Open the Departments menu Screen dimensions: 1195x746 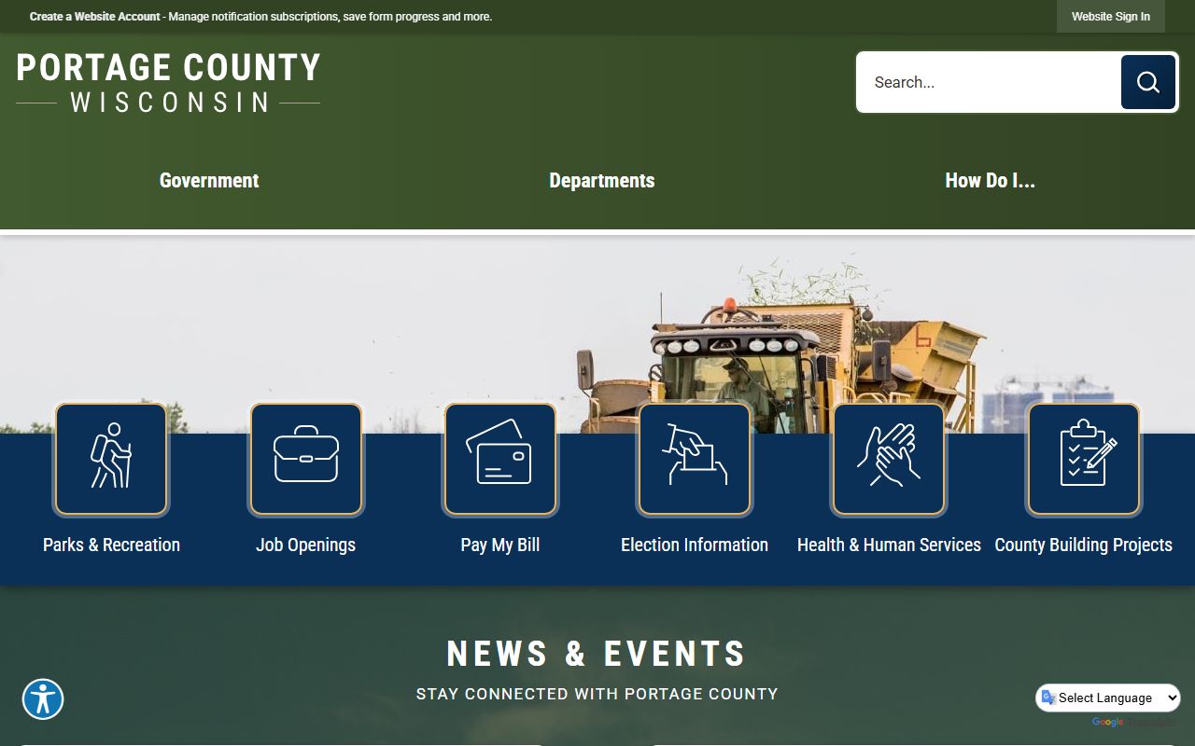point(602,181)
